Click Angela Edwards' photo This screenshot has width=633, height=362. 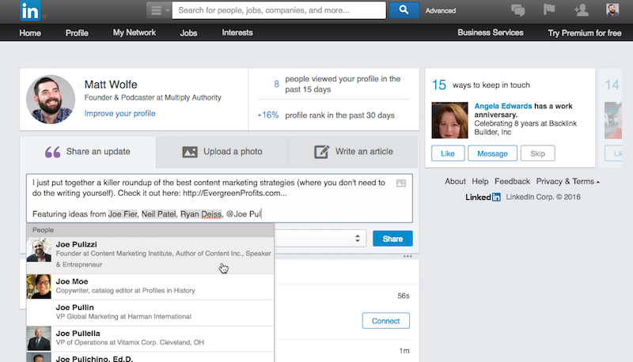449,120
